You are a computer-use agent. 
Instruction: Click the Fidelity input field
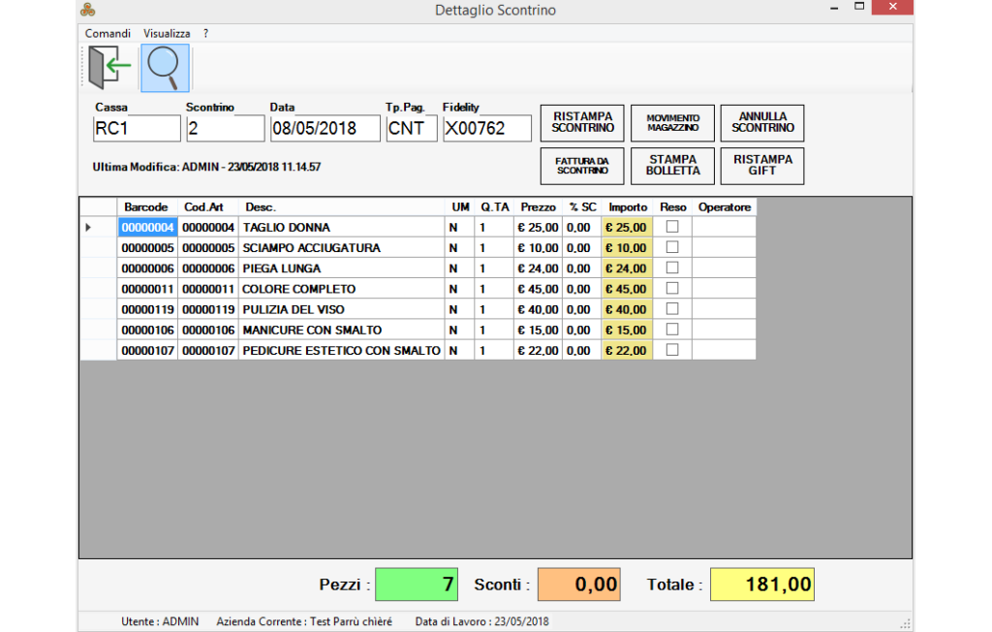click(487, 128)
